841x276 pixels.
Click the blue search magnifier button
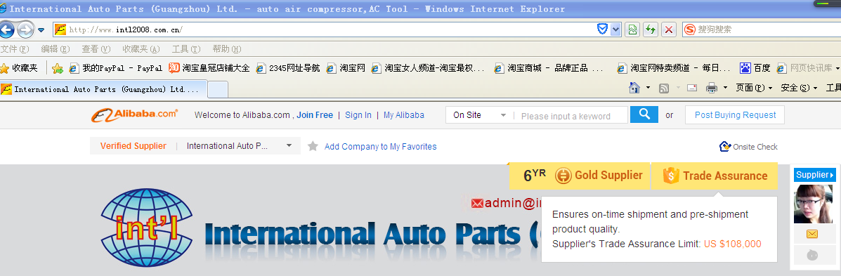644,114
